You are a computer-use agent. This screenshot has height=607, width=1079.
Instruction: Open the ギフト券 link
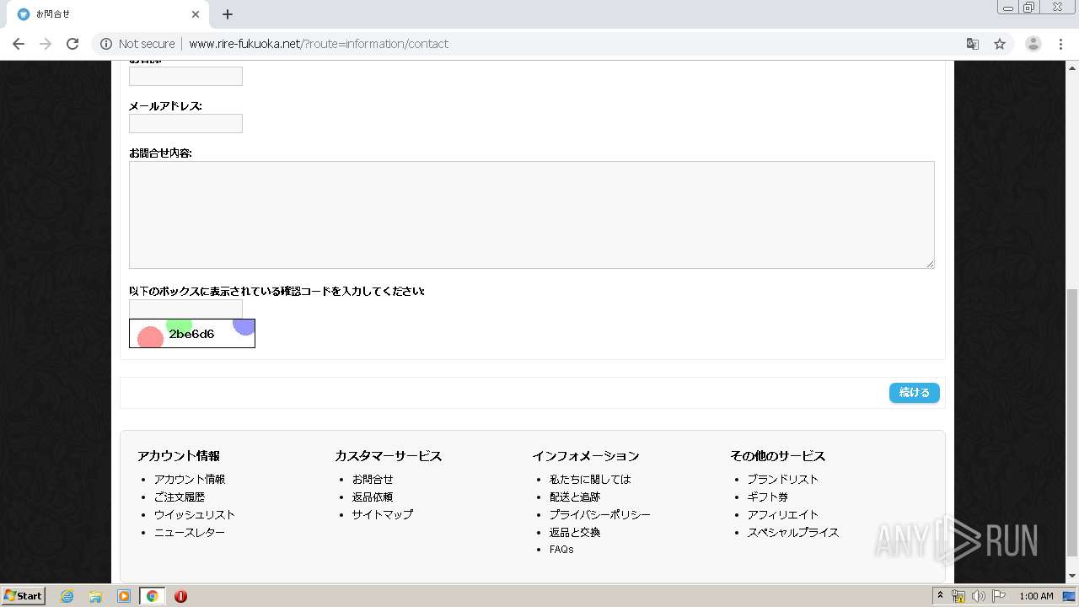[767, 497]
